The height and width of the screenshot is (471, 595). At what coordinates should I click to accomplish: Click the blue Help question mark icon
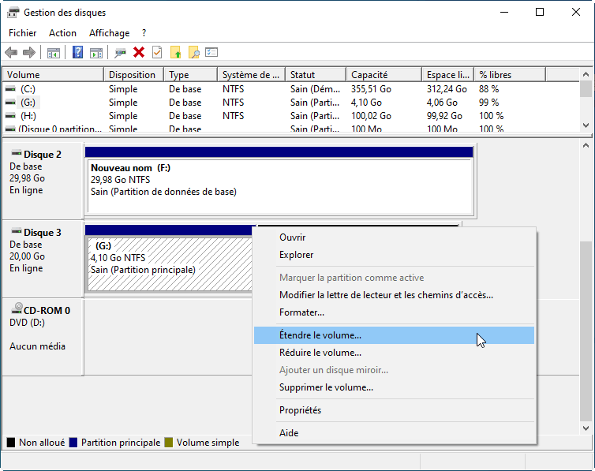(77, 53)
